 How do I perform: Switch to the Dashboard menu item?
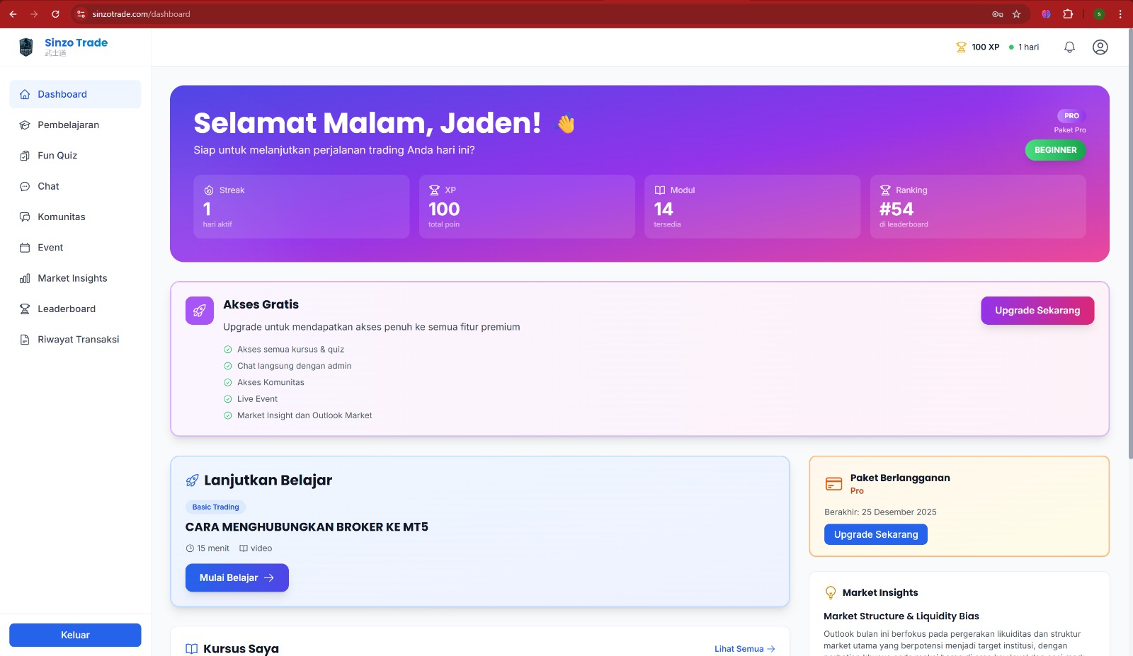(62, 93)
